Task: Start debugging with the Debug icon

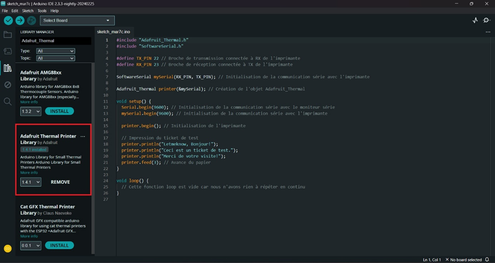Action: pyautogui.click(x=31, y=20)
